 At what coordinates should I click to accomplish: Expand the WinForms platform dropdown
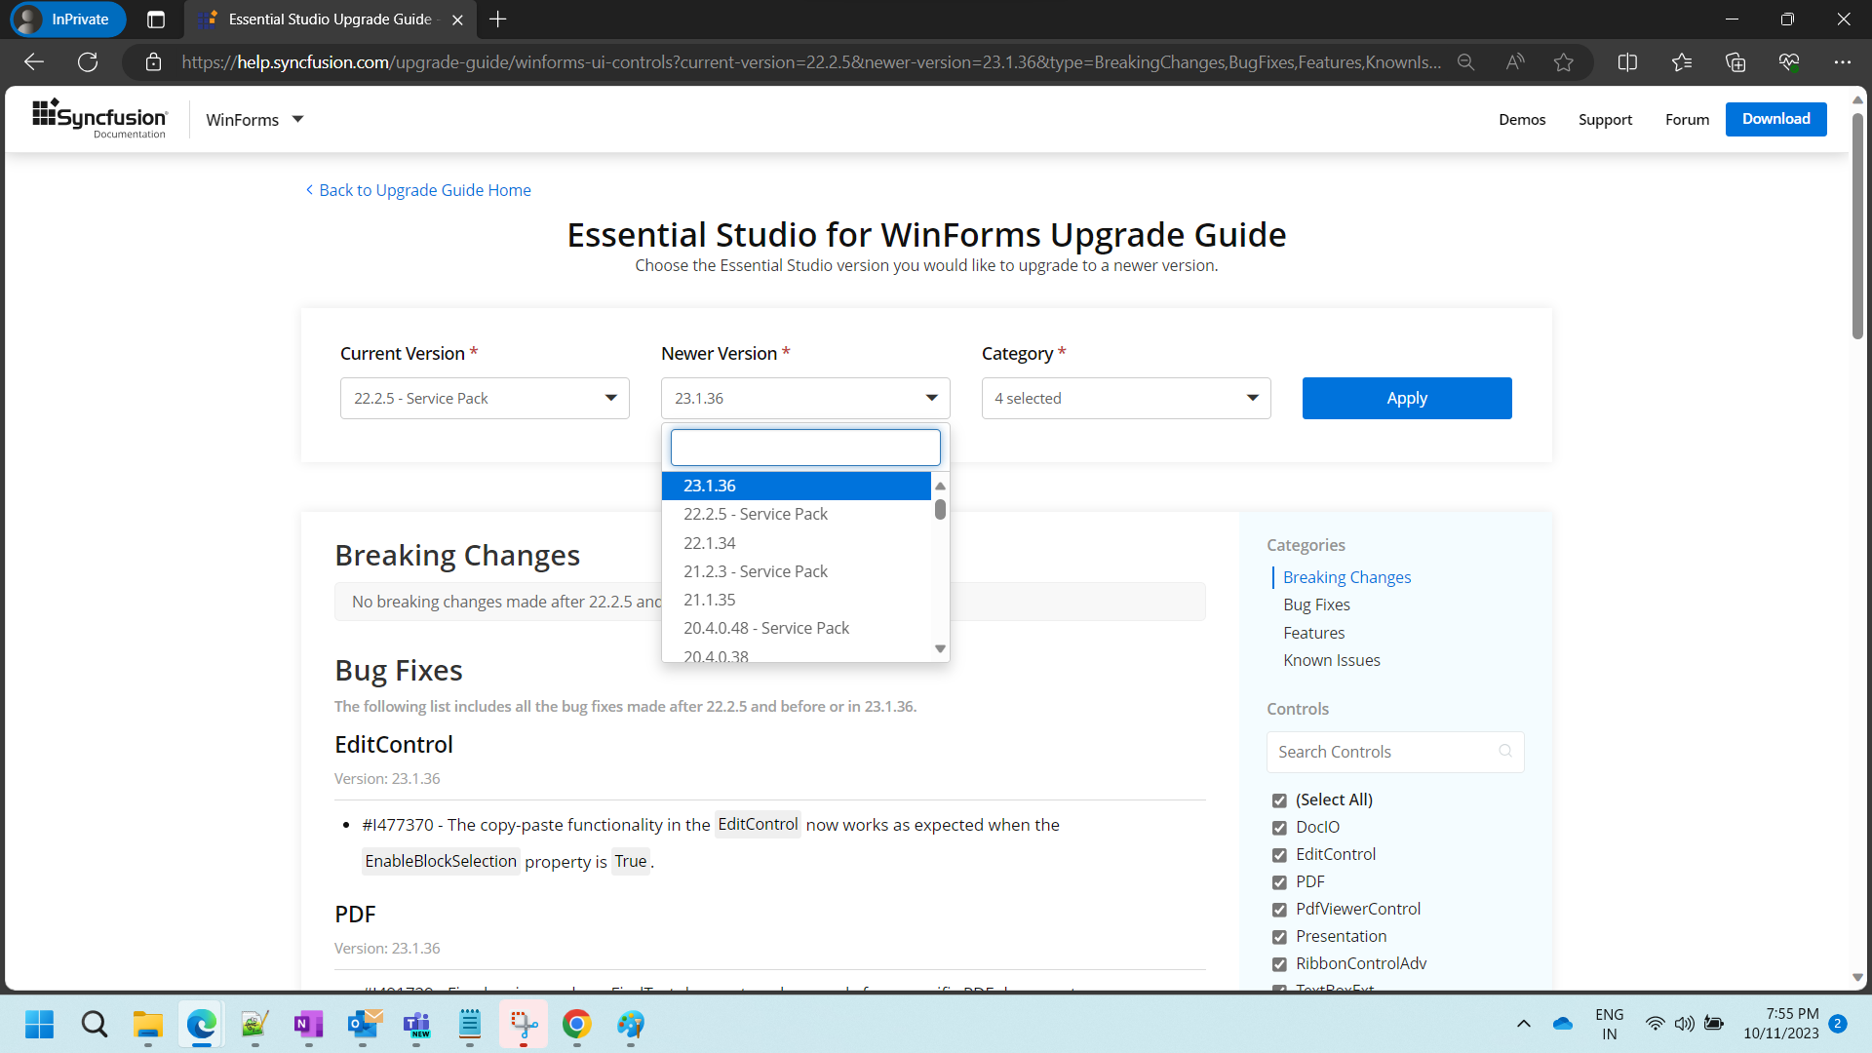pyautogui.click(x=255, y=119)
